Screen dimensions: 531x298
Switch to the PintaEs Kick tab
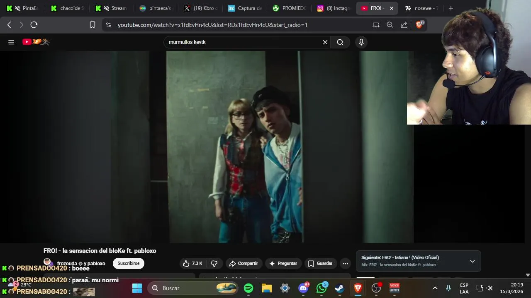(x=23, y=8)
